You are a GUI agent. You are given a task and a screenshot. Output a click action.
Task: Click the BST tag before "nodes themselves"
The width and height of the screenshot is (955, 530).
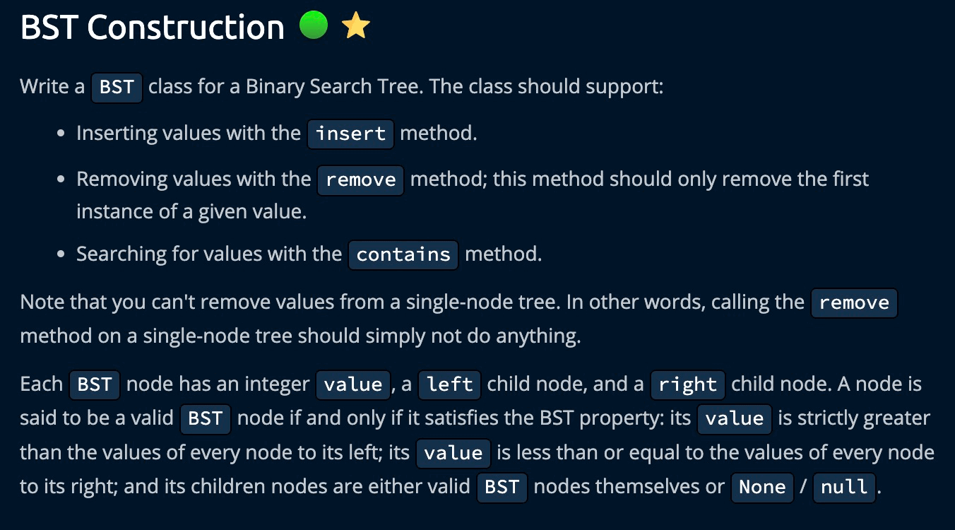[x=502, y=488]
